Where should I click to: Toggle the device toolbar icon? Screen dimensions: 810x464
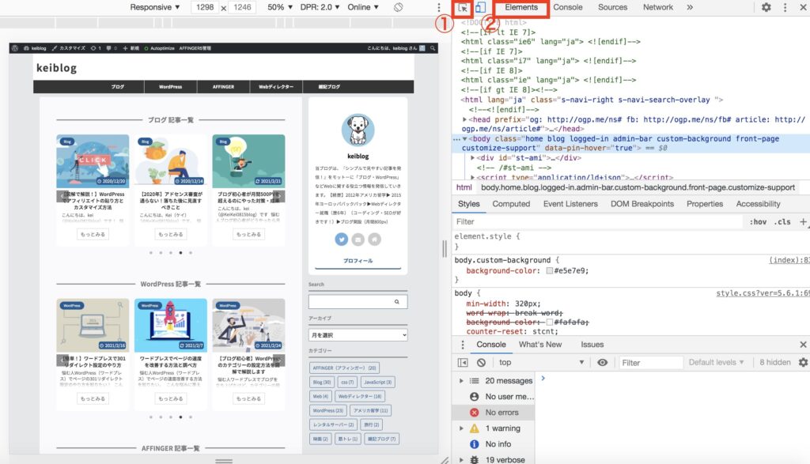[480, 7]
